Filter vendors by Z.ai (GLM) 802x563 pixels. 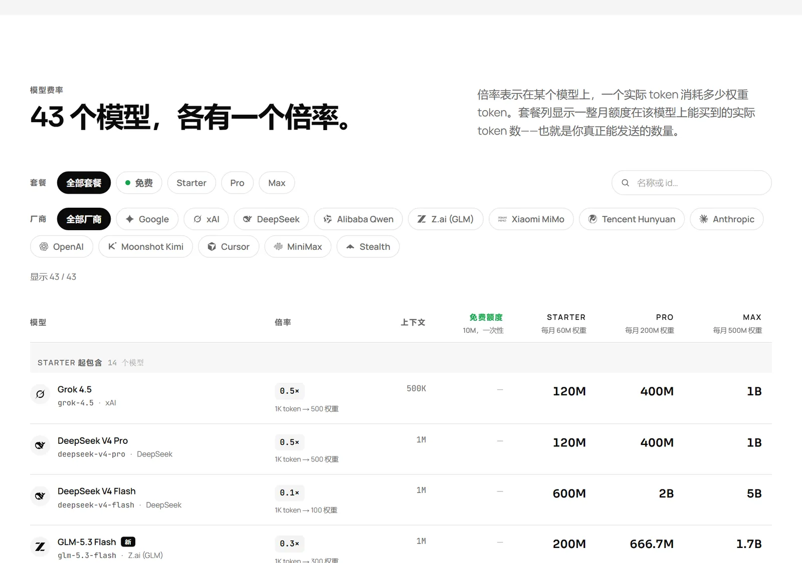point(446,219)
